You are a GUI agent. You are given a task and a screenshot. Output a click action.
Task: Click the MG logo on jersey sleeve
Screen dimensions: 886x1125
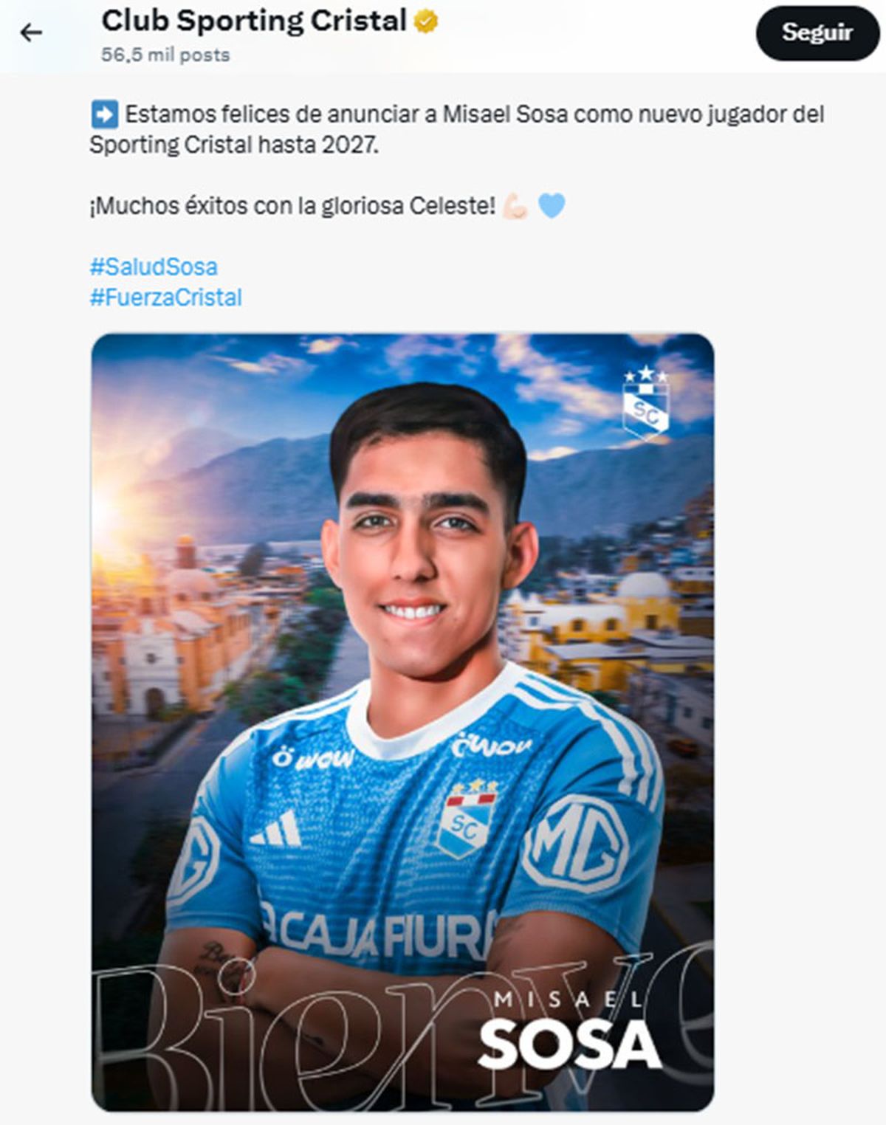(x=574, y=845)
